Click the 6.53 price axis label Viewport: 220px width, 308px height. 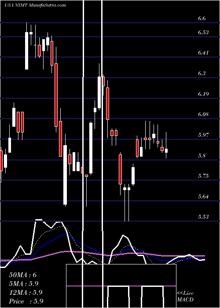point(203,33)
